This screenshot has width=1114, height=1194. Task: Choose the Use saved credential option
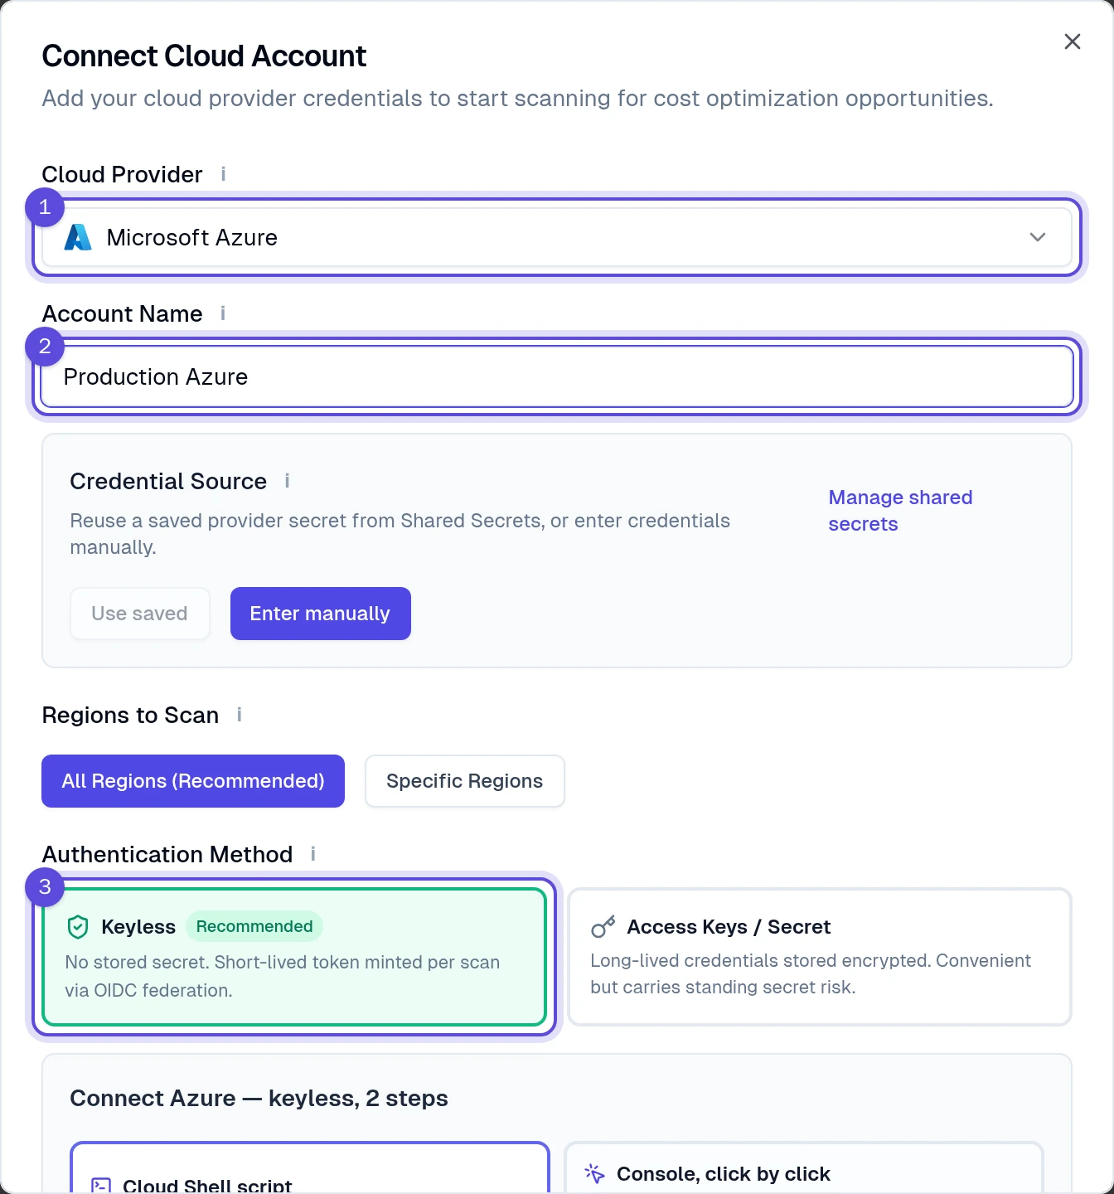140,614
